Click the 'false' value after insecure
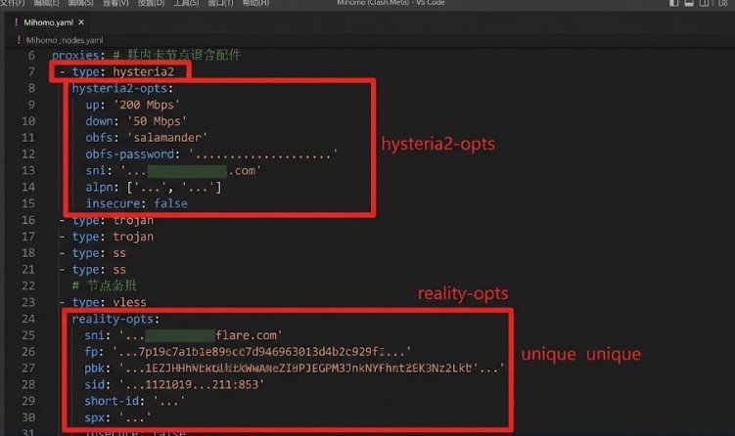 [170, 203]
